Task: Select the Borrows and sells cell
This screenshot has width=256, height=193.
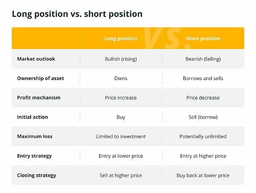Action: click(x=203, y=78)
